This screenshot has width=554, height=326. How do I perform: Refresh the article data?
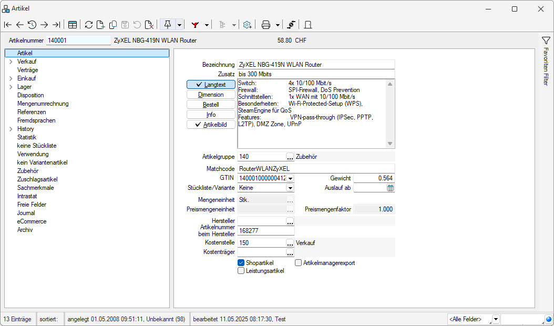pos(89,25)
